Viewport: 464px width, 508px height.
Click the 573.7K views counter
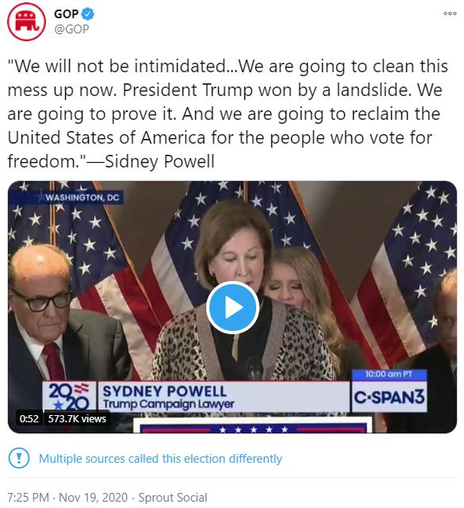(77, 418)
